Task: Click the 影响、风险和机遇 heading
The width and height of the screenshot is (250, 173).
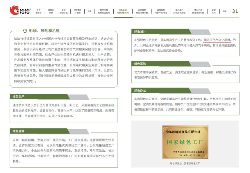Action: coord(44,31)
